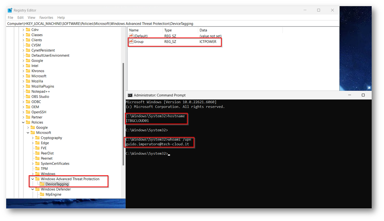
Task: Expand the OpenSSH key
Action: point(23,112)
